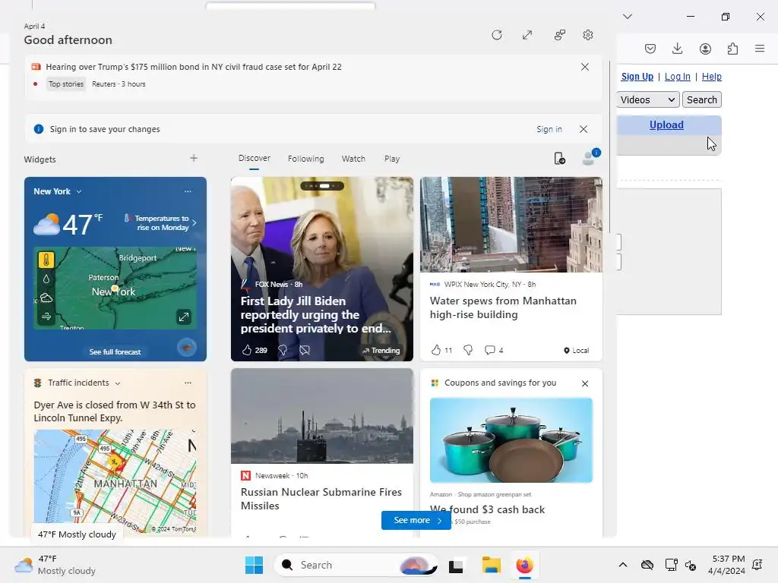Open Firefox downloads icon
Viewport: 778px width, 583px height.
point(677,49)
